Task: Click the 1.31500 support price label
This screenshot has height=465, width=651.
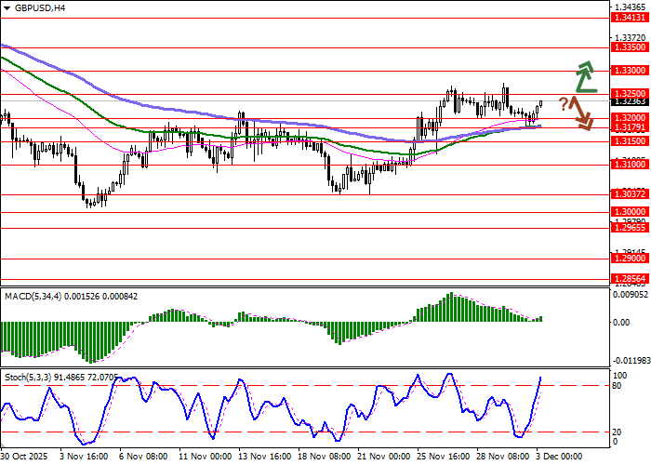Action: (x=629, y=141)
